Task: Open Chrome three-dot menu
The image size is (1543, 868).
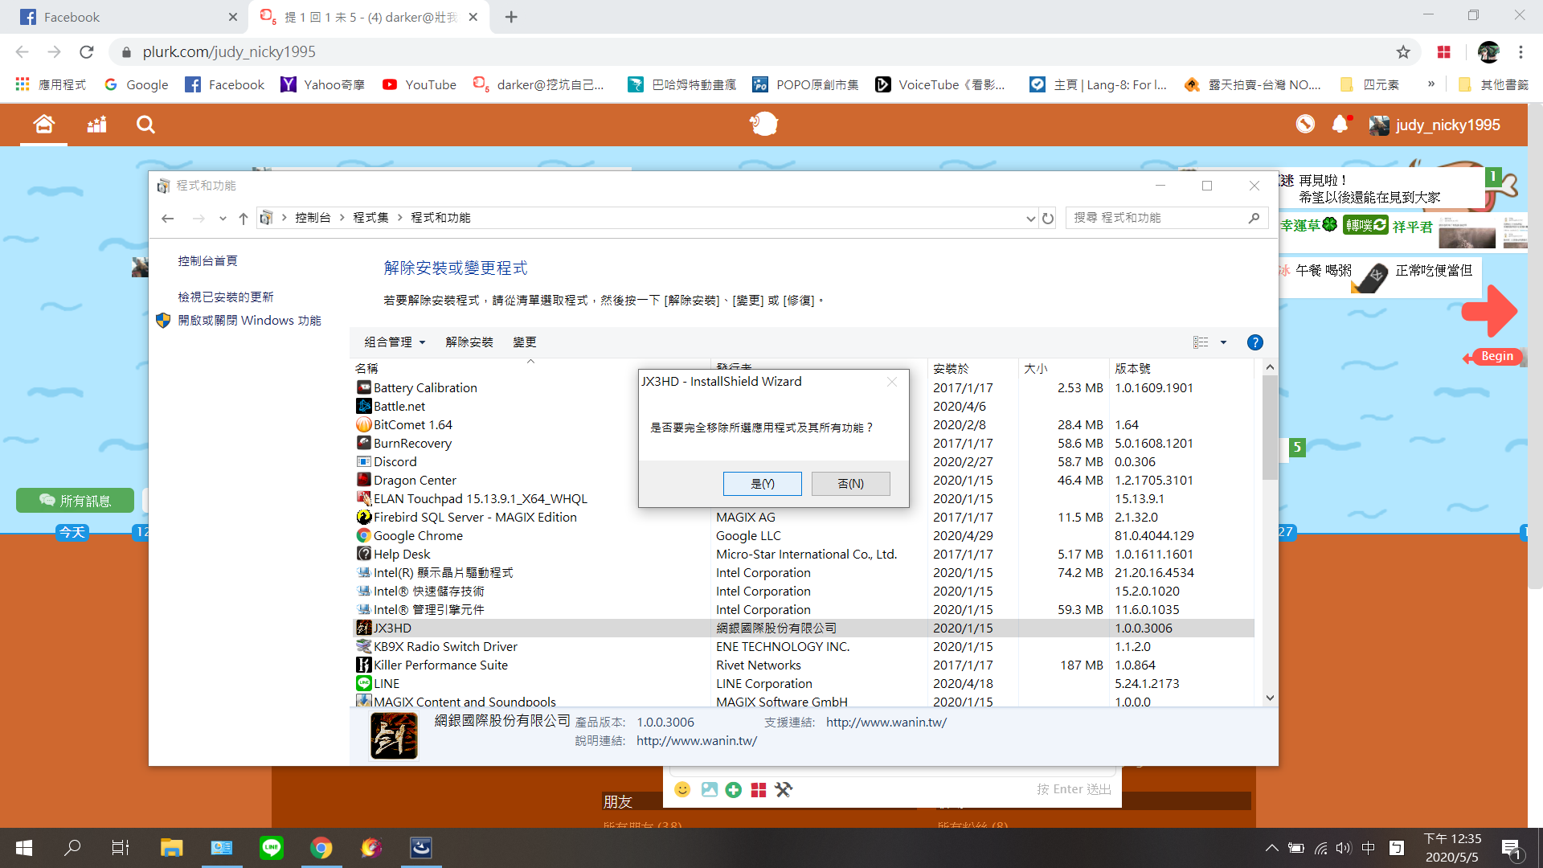Action: click(1520, 52)
